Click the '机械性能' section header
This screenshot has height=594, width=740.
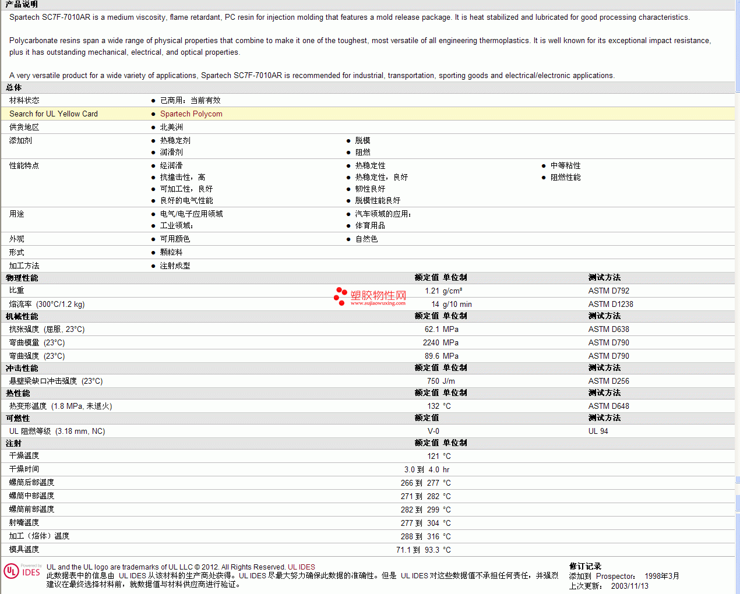22,316
